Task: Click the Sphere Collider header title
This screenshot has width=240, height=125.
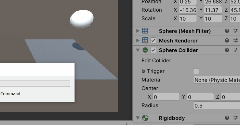Action: click(x=178, y=50)
